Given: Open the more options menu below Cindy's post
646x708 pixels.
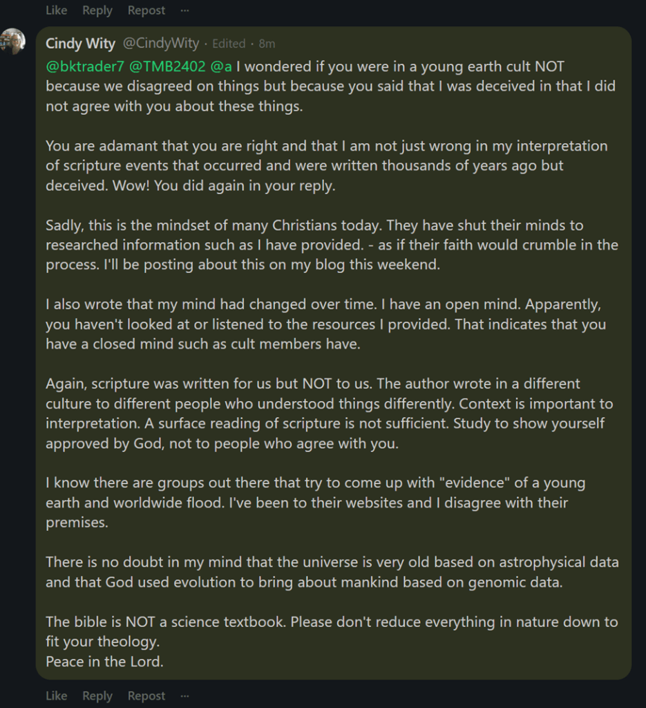Looking at the screenshot, I should (x=184, y=696).
